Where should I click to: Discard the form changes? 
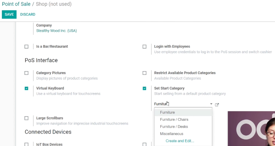28,15
